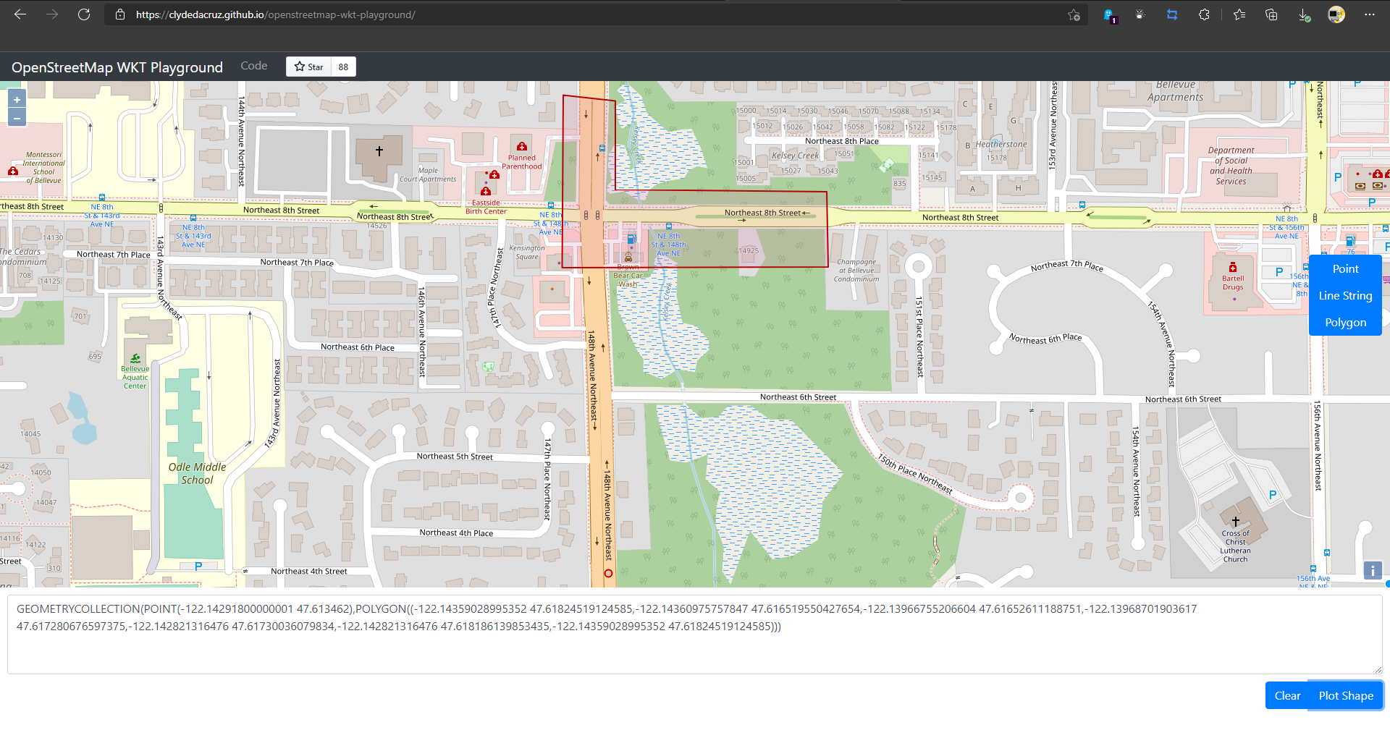The width and height of the screenshot is (1390, 730).
Task: Show map attribution info
Action: 1373,571
